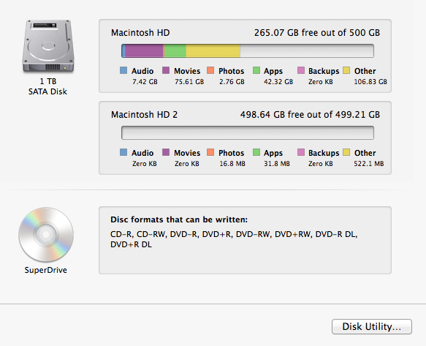The width and height of the screenshot is (426, 346).
Task: Click the empty Macintosh HD 2 usage bar
Action: 248,132
